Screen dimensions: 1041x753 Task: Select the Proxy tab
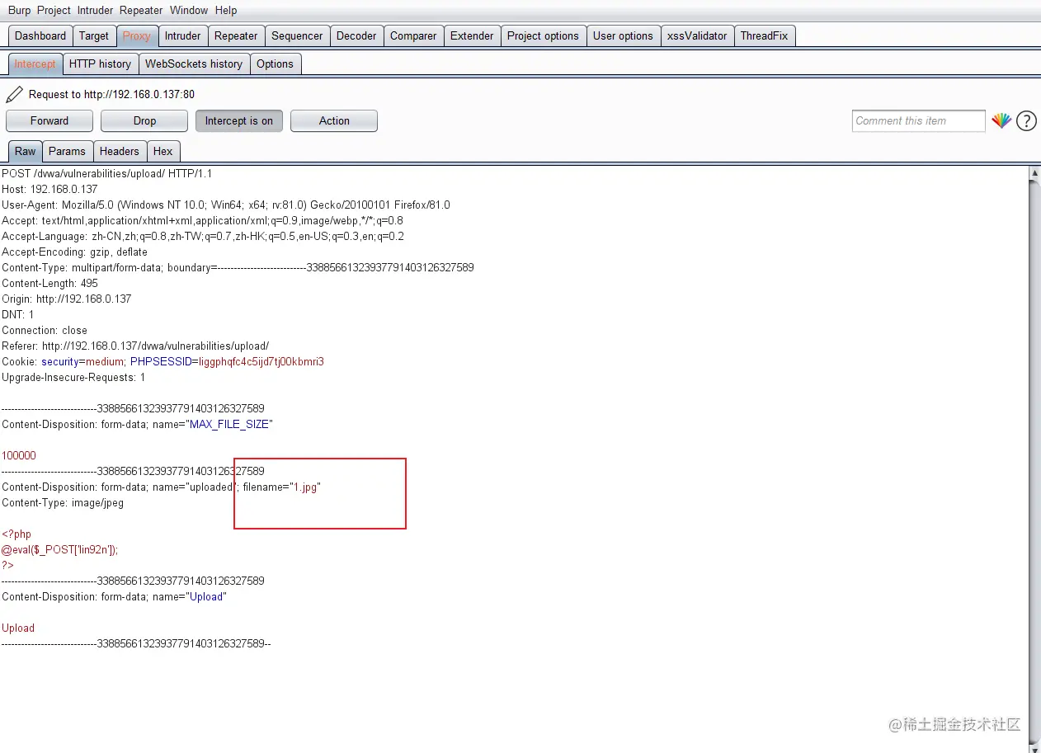(x=137, y=35)
